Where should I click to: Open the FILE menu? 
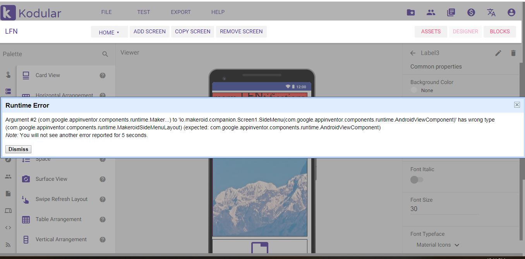tap(106, 12)
